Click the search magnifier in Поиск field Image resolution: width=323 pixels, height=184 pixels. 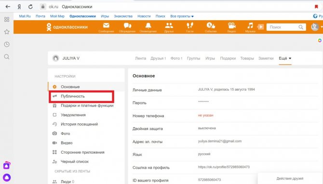click(301, 27)
